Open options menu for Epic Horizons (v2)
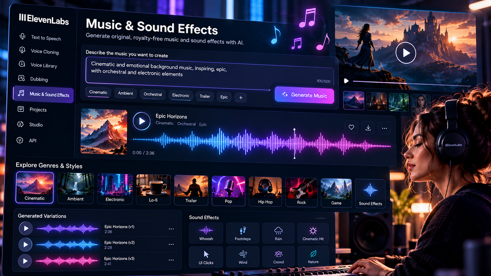Viewport: 491px width, 276px height. pos(171,244)
